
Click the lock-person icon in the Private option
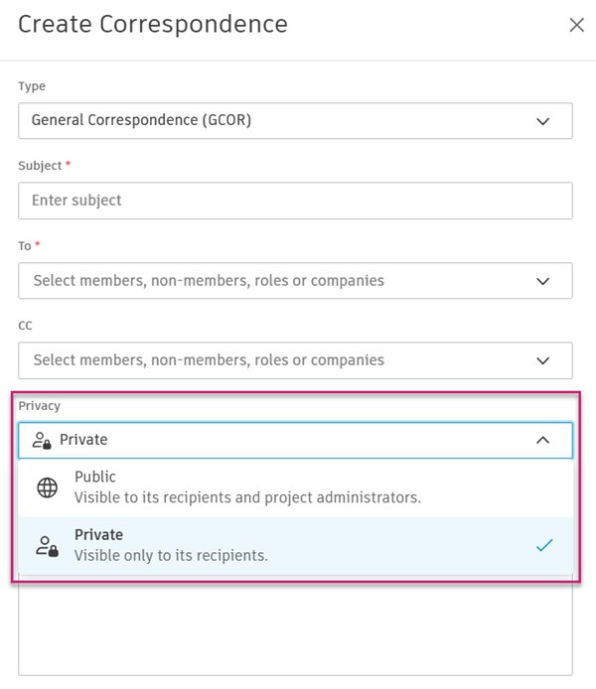click(x=47, y=545)
